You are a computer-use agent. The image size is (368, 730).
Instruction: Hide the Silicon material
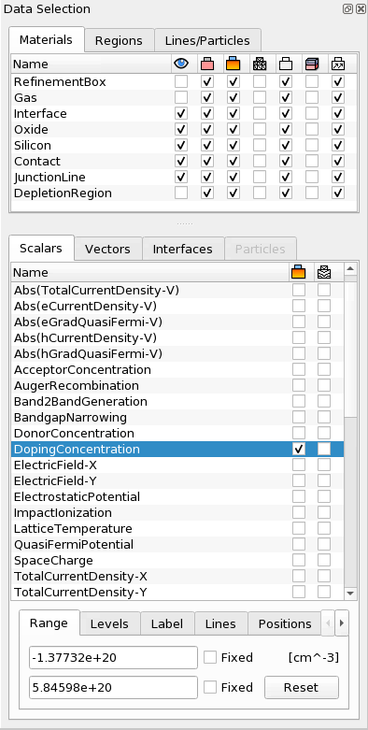pos(181,145)
